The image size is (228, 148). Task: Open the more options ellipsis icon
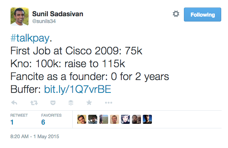tap(109, 103)
